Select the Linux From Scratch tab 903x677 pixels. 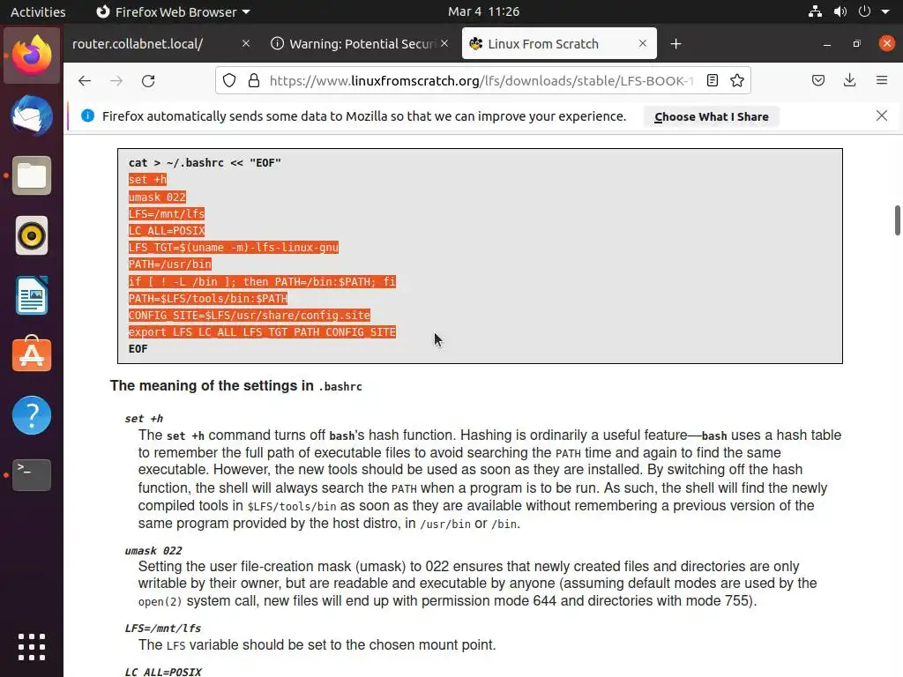click(558, 44)
